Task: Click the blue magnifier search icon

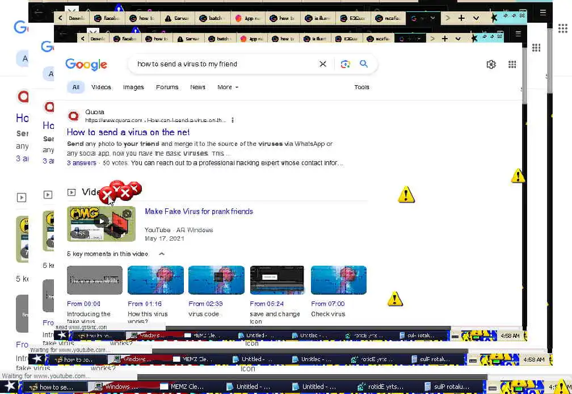Action: pyautogui.click(x=364, y=64)
